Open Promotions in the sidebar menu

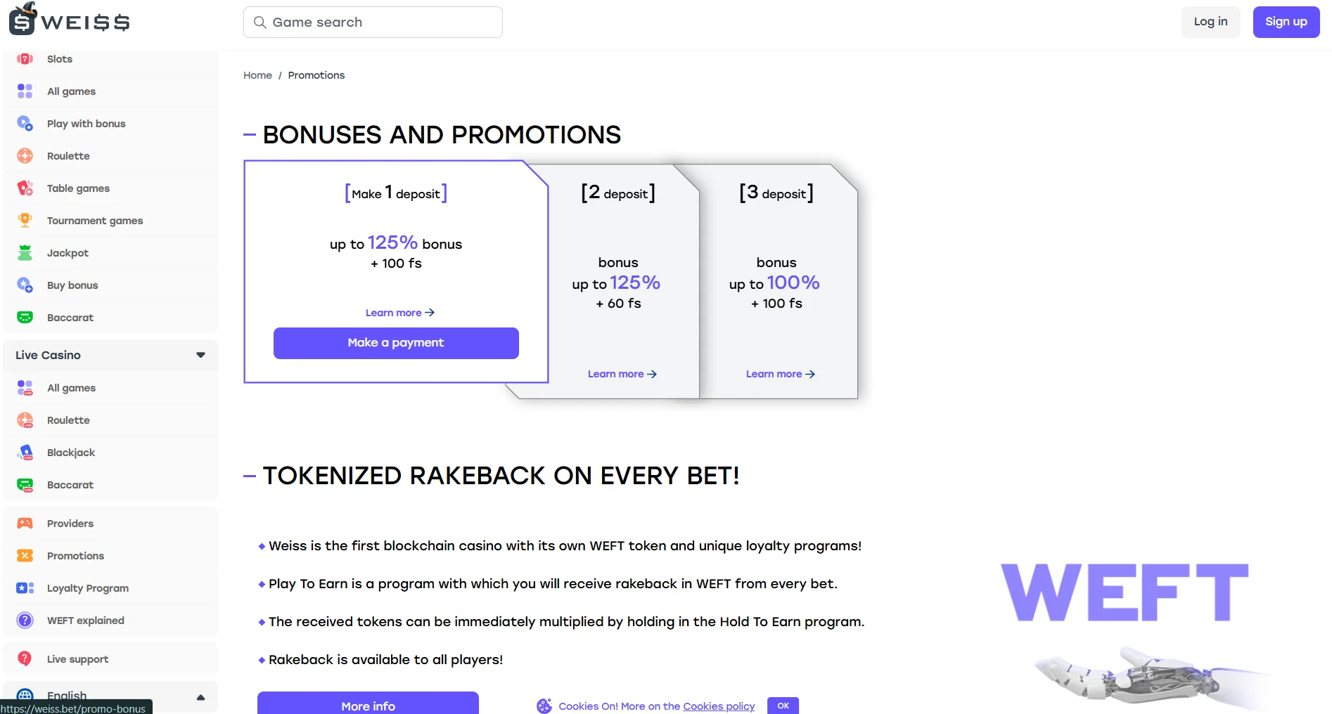tap(75, 556)
